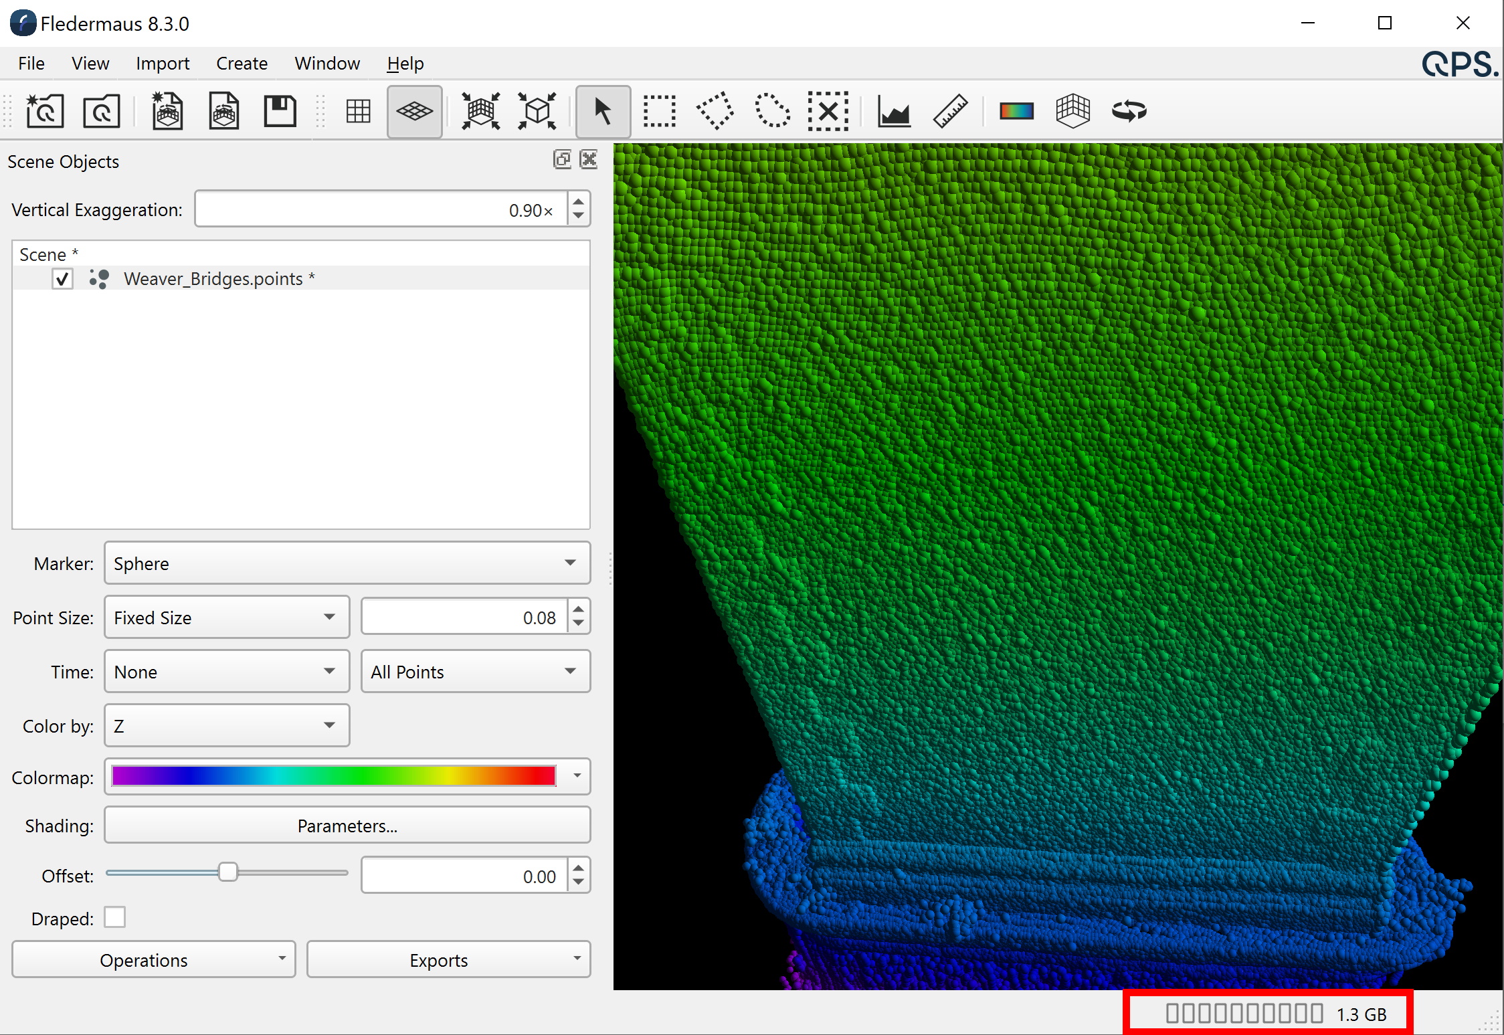The image size is (1504, 1035).
Task: Click the Operations button
Action: pos(145,960)
